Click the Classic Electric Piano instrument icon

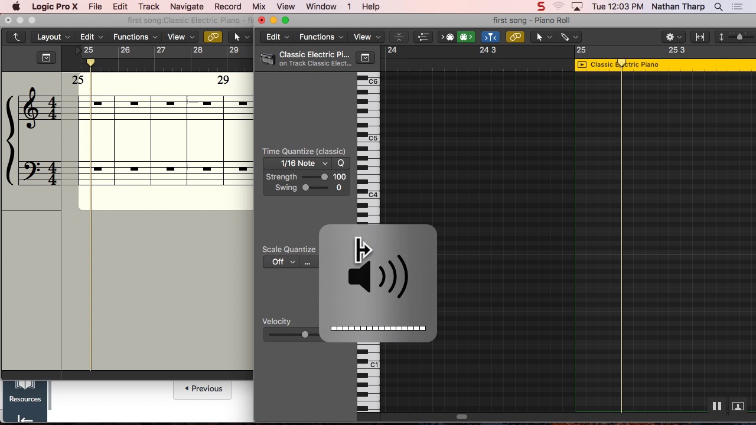coord(268,59)
